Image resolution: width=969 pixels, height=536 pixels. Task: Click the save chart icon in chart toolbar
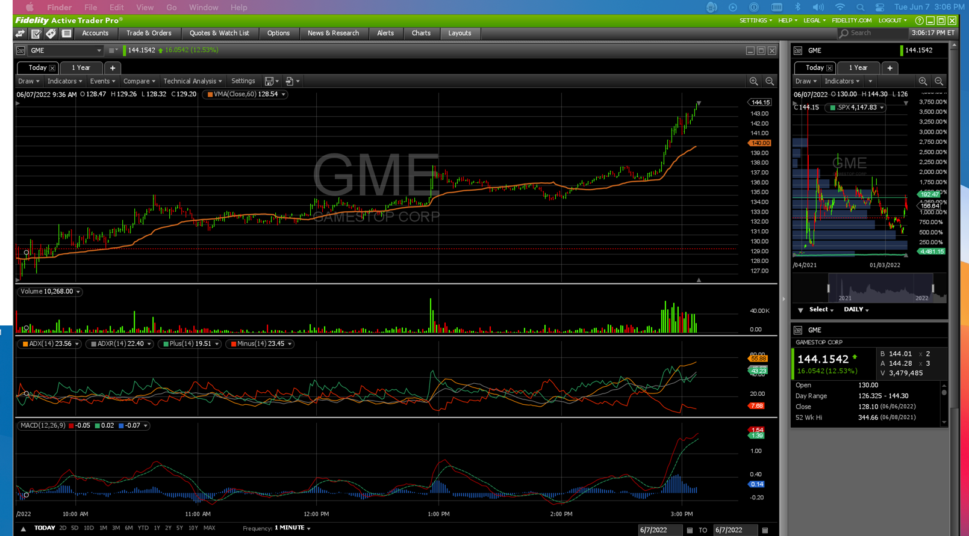coord(269,81)
